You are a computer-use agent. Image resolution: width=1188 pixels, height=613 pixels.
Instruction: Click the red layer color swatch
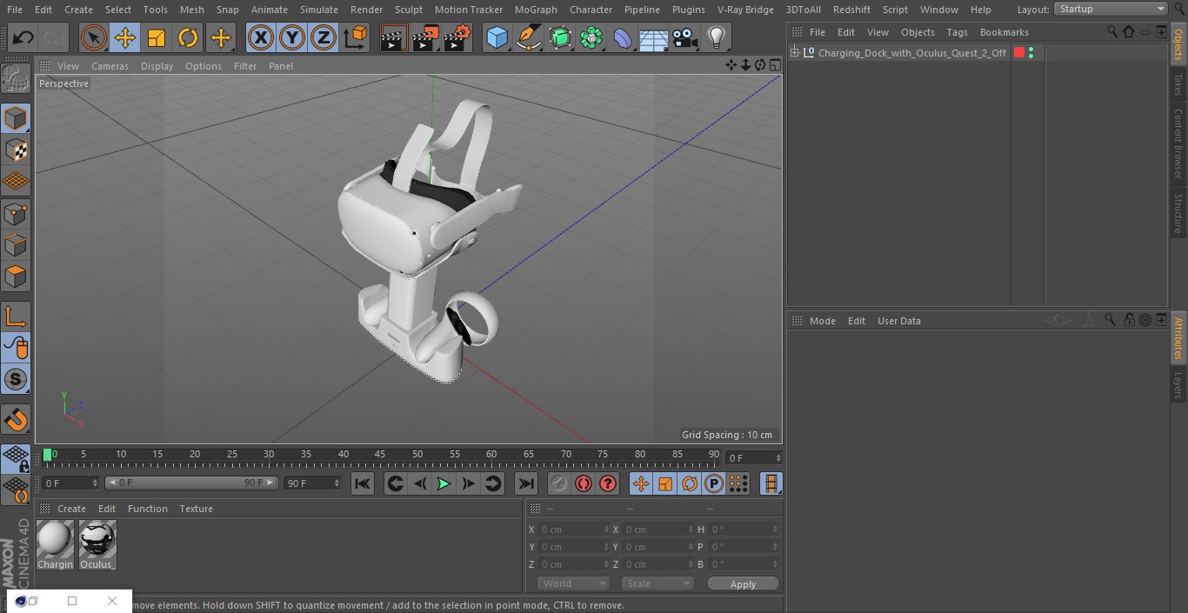pos(1019,53)
